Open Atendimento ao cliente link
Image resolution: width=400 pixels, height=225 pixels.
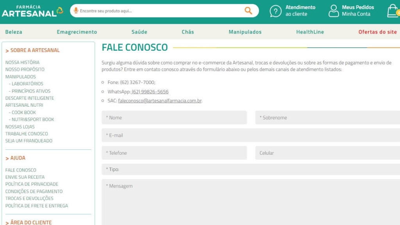[x=300, y=11]
